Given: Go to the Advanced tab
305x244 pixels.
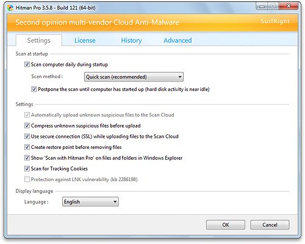Looking at the screenshot, I should pos(178,40).
